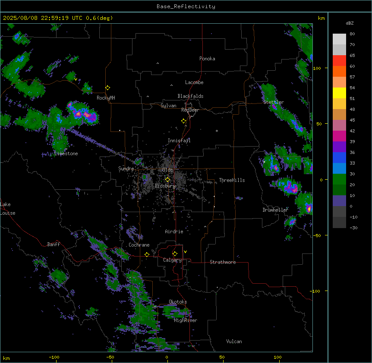
Task: Select the Sylvan label
Action: coord(168,106)
